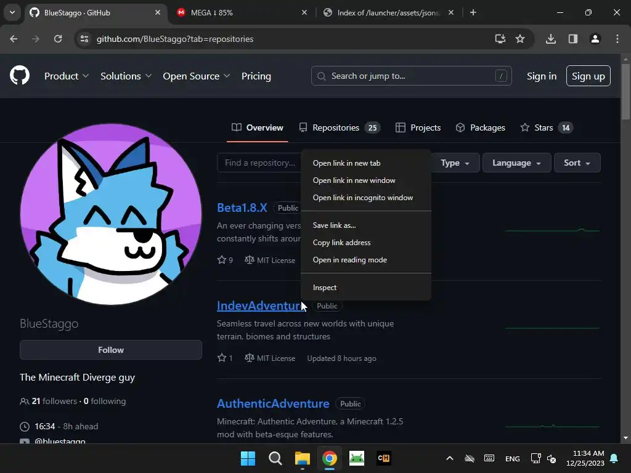
Task: Close the Index of /launcher/assets tab
Action: [451, 12]
